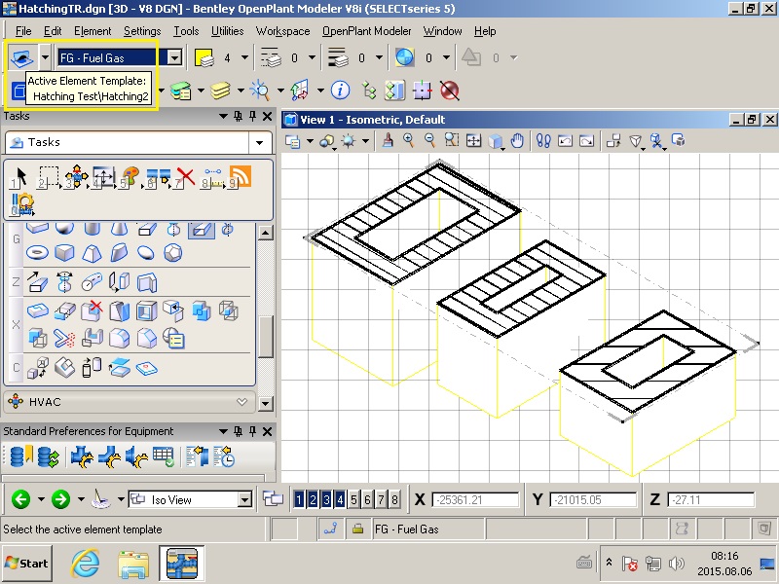Click the volume speaker tray icon
The image size is (779, 584).
pos(676,564)
